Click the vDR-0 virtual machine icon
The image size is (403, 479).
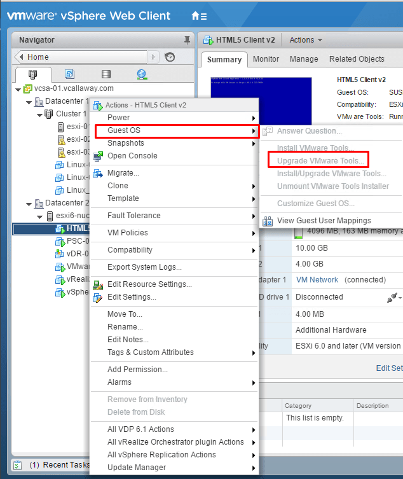(x=60, y=254)
